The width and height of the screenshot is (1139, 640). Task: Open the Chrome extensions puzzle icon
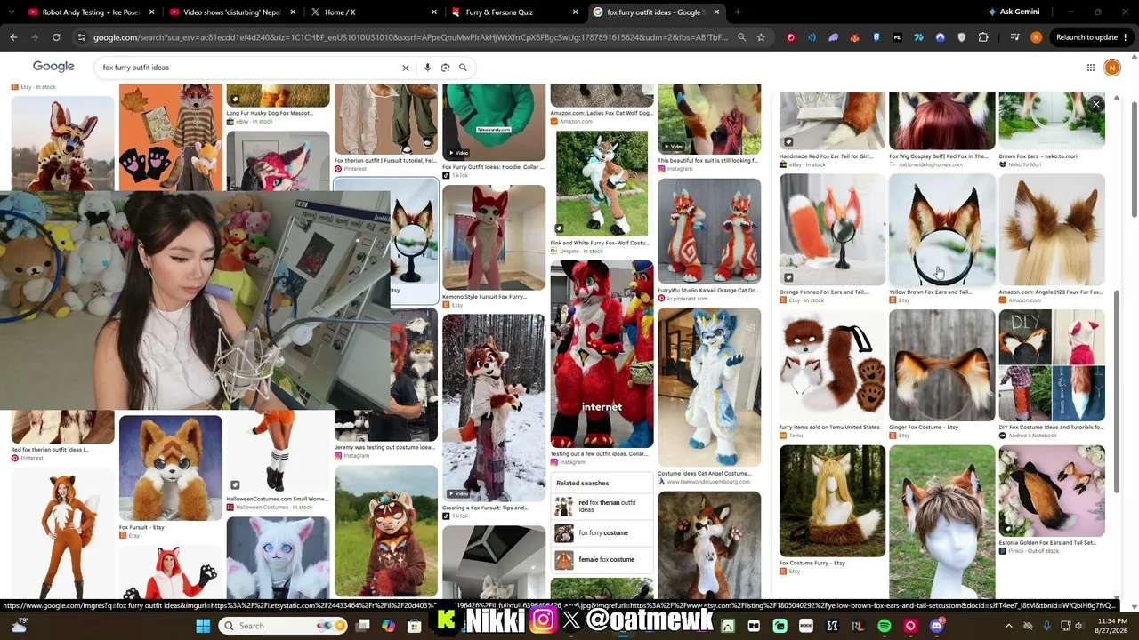(983, 37)
